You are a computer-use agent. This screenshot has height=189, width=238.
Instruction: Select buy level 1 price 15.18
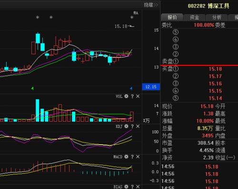(215, 69)
